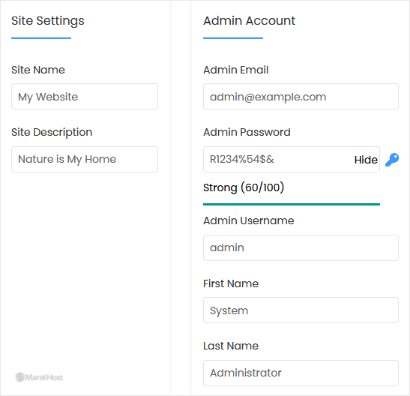Select the Site Settings section heading
The height and width of the screenshot is (396, 410).
[x=48, y=21]
